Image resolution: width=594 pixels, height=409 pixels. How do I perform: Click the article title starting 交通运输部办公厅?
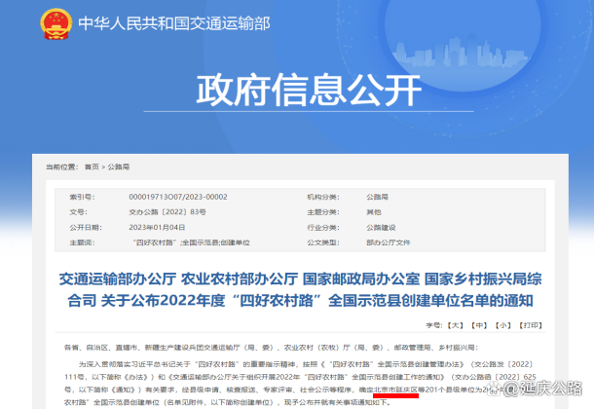[300, 290]
